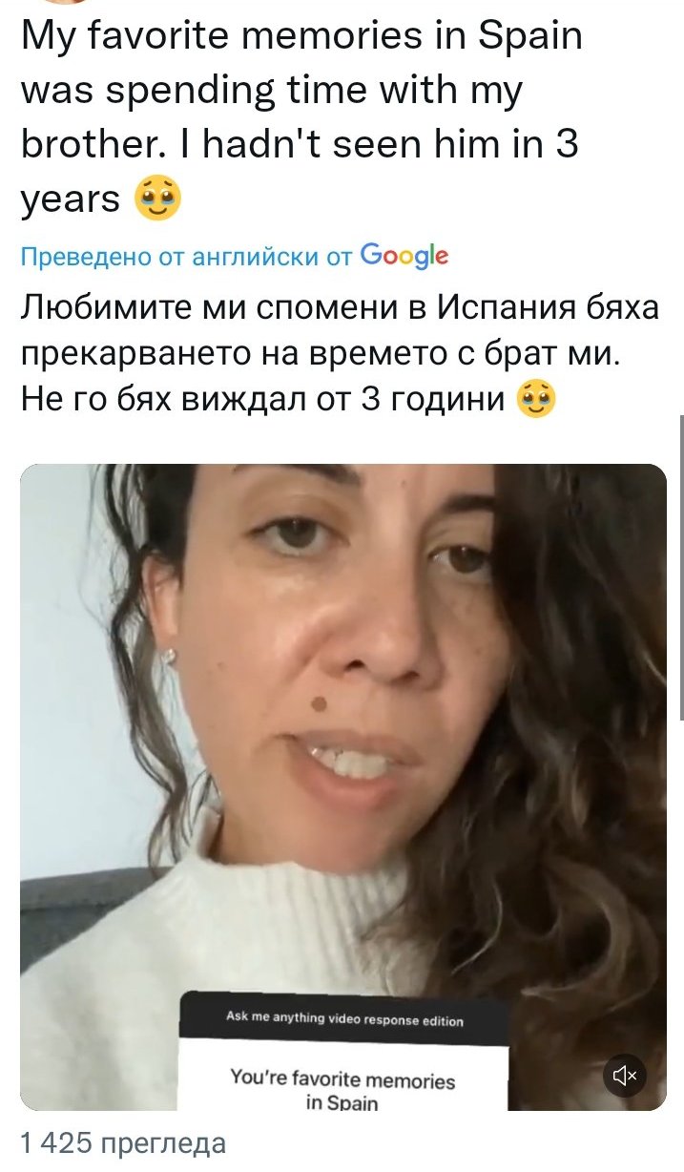The height and width of the screenshot is (1172, 684).
Task: Click 'Преведено' at the credit's start
Action: (x=86, y=256)
